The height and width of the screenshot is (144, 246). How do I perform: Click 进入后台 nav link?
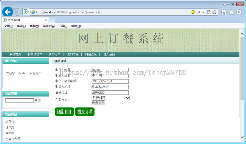[x=109, y=54]
